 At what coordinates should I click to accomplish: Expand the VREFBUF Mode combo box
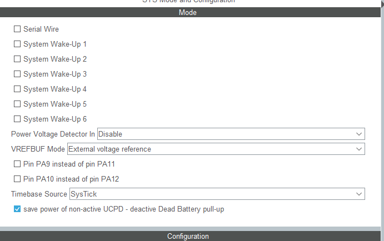coord(216,149)
